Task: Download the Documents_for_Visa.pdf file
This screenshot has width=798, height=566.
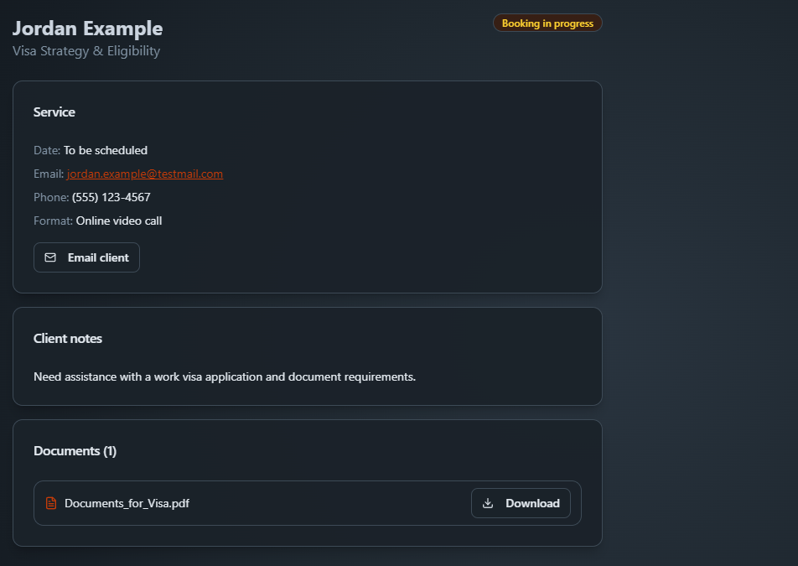Action: coord(521,503)
